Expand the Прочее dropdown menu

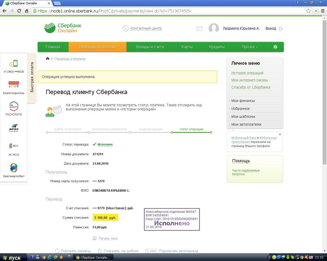click(250, 47)
